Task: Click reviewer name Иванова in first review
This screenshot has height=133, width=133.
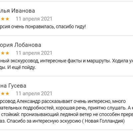Action: [x=23, y=11]
